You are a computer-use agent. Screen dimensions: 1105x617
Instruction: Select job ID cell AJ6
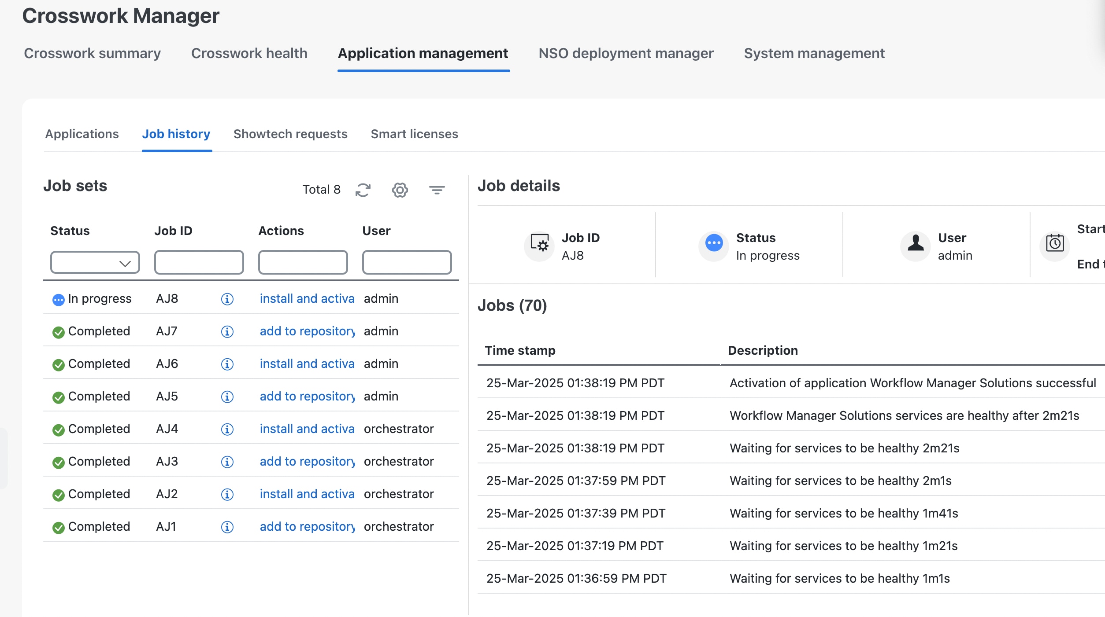coord(167,364)
